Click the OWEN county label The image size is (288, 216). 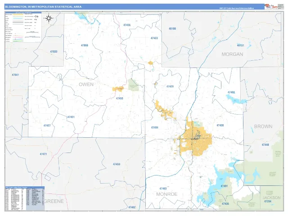tap(86, 84)
